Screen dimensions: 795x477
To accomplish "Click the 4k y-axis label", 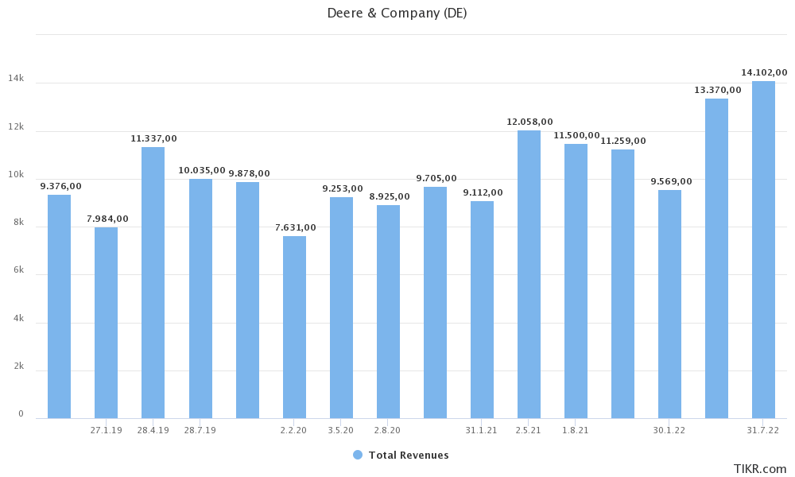I will [18, 318].
